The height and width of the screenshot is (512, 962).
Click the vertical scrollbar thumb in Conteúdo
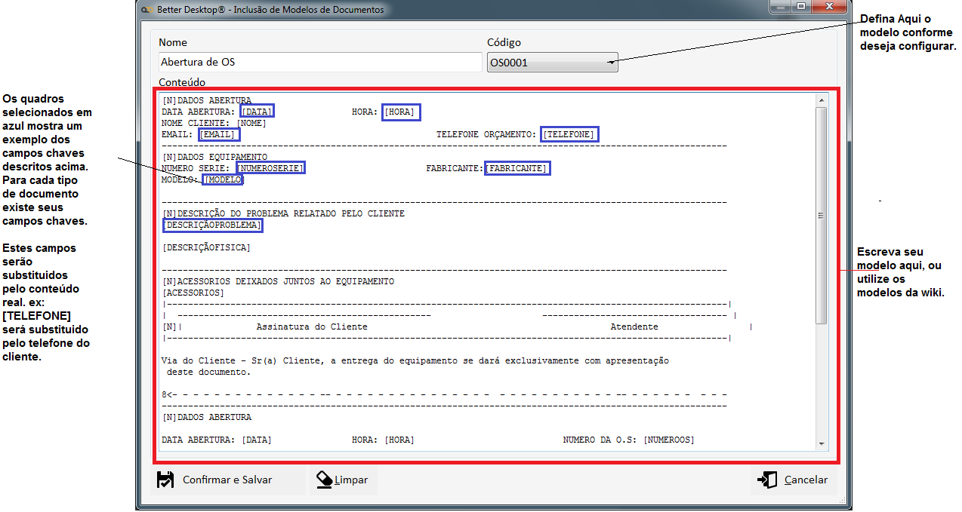pyautogui.click(x=821, y=215)
